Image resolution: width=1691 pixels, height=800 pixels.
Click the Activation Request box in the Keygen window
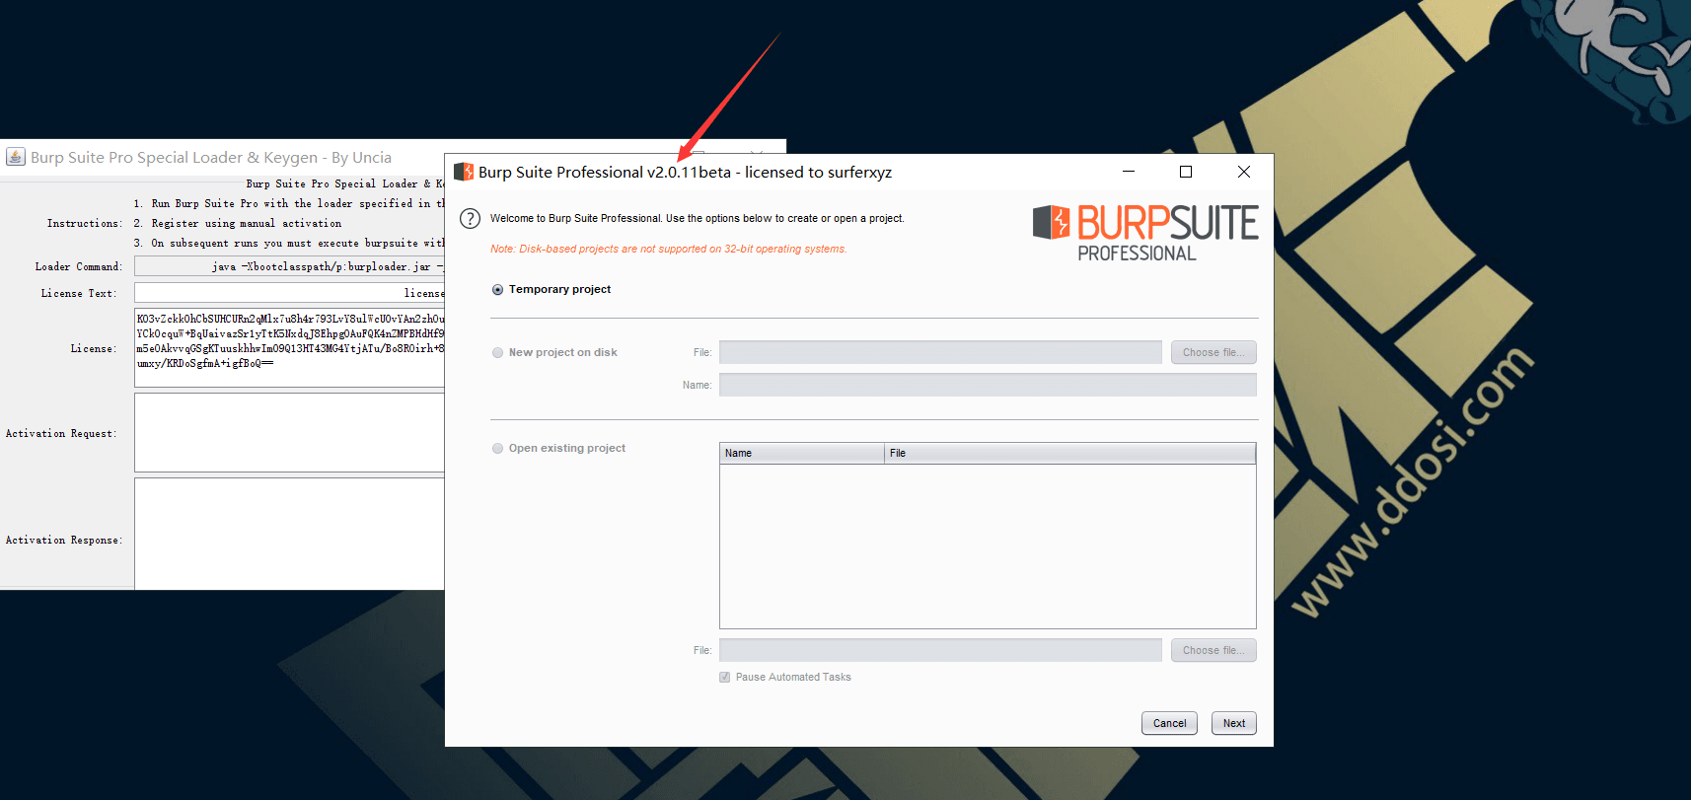point(289,433)
